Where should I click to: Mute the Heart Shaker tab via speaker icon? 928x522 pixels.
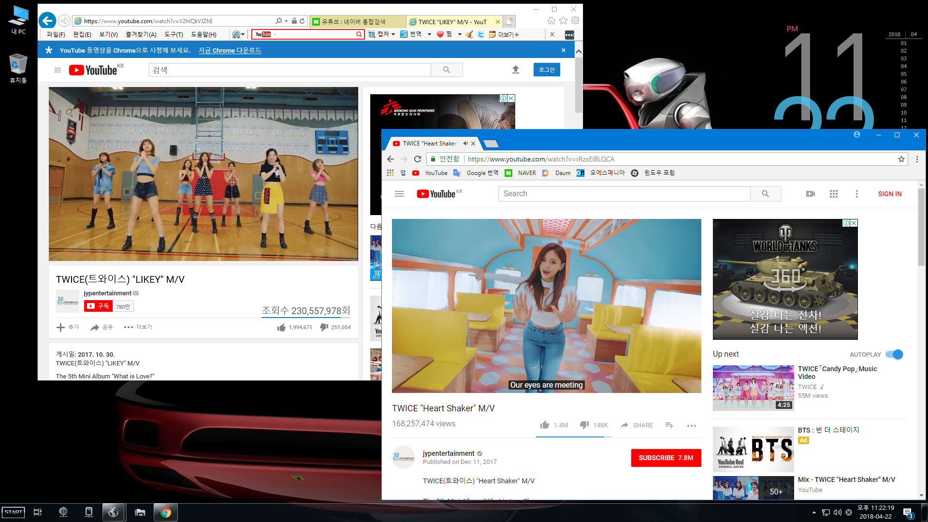click(465, 144)
